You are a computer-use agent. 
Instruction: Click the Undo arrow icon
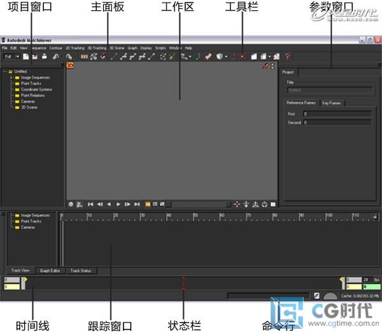[56, 57]
